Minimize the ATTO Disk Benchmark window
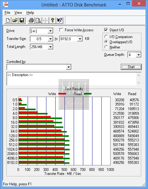This screenshot has height=189, width=148. click(x=120, y=4)
